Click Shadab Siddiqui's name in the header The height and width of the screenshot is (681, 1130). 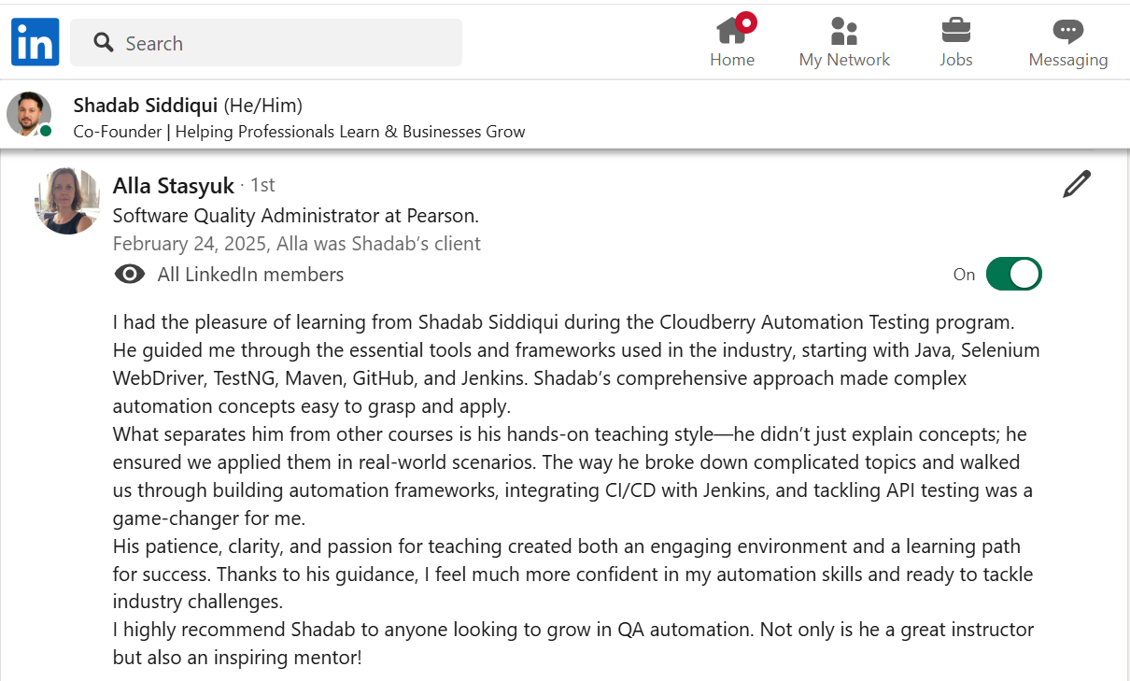tap(146, 106)
